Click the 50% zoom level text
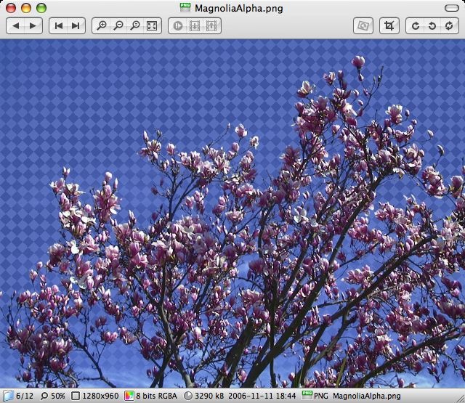This screenshot has height=403, width=465. click(58, 396)
